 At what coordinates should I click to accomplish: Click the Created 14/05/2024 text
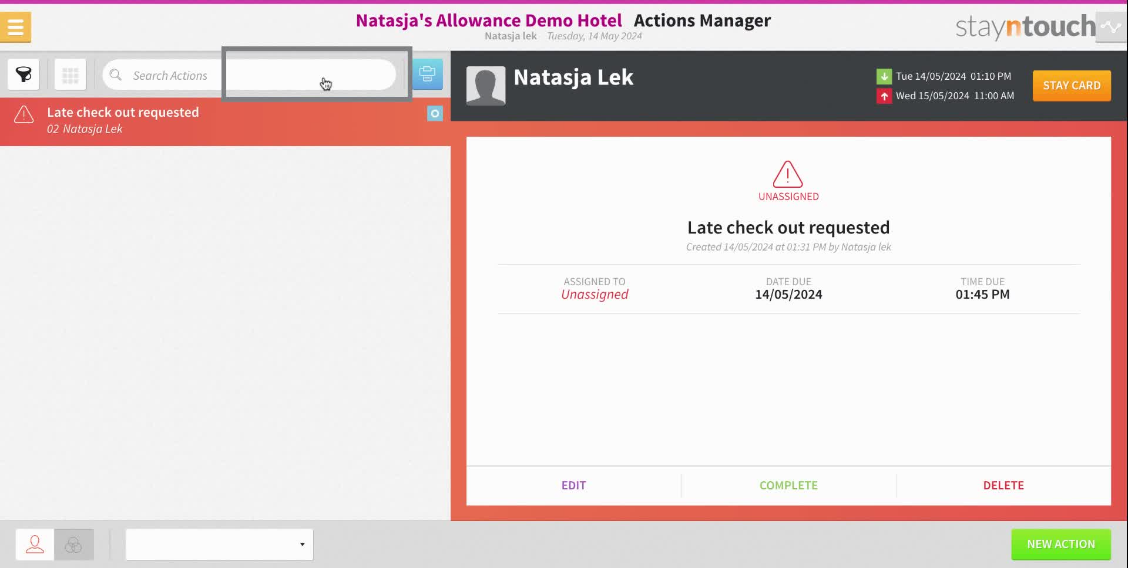[x=788, y=247]
